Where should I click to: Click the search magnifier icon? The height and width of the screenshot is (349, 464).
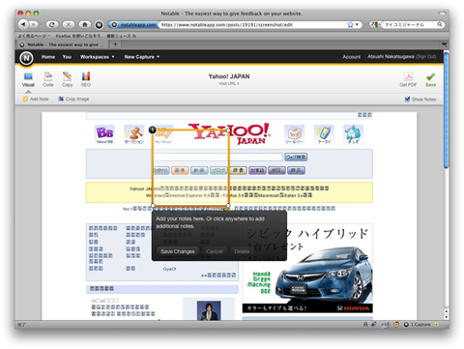click(440, 24)
